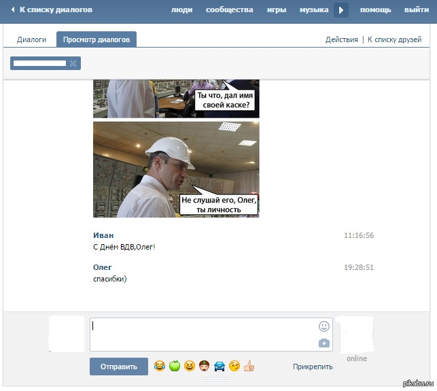Open 'Прикрепить' attachment menu
Image resolution: width=437 pixels, height=391 pixels.
pos(313,367)
